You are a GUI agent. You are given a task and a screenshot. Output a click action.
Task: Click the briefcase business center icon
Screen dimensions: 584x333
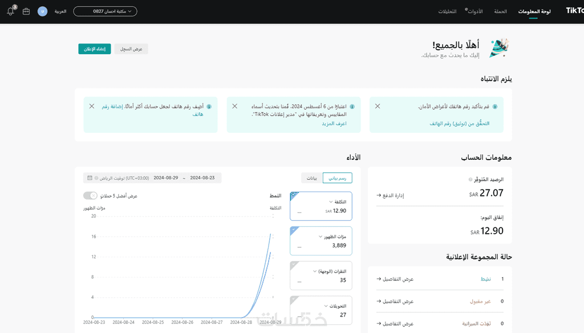[26, 11]
